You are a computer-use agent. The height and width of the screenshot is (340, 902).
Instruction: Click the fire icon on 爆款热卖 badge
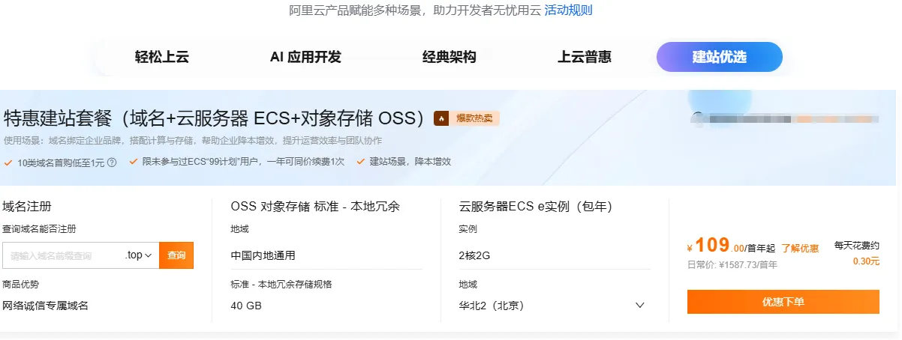point(442,118)
